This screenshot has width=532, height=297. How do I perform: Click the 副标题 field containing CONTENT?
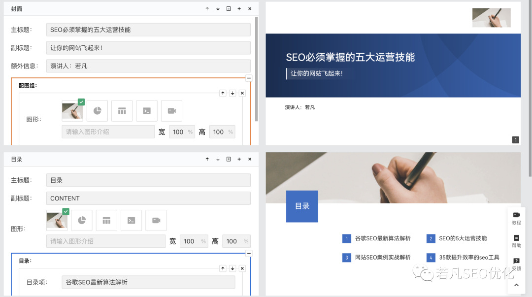[148, 198]
